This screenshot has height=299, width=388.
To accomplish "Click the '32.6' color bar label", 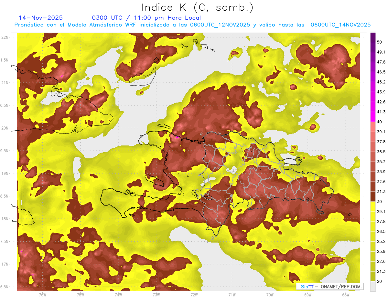I will (381, 182).
